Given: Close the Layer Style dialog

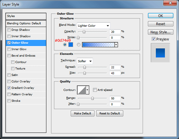Looking at the screenshot, I should (x=170, y=3).
